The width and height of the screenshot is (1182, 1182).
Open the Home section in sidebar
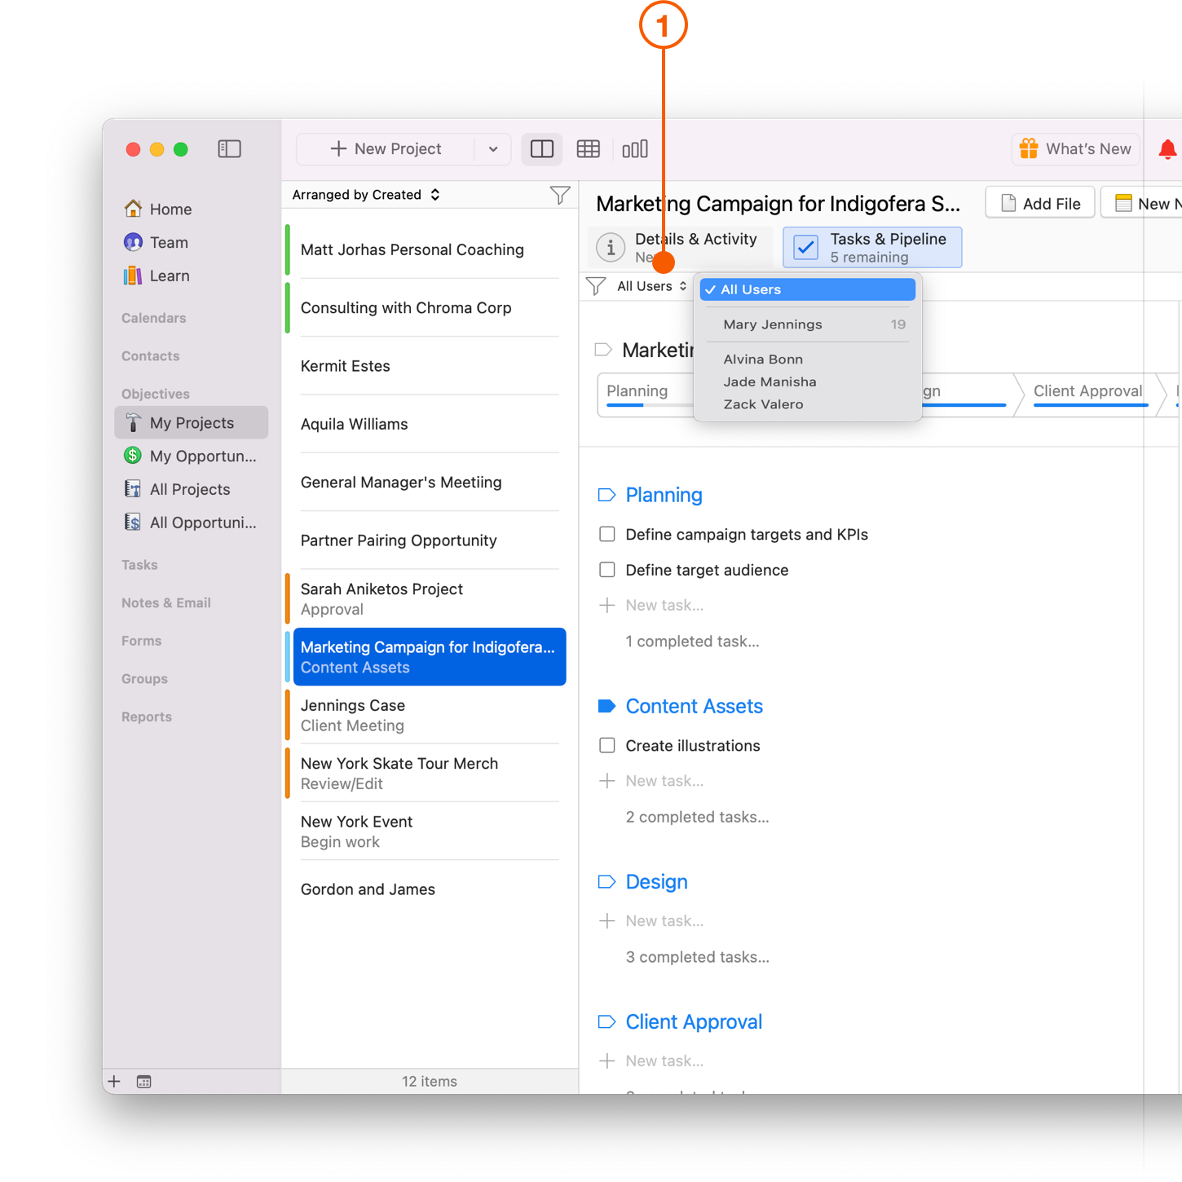[169, 209]
